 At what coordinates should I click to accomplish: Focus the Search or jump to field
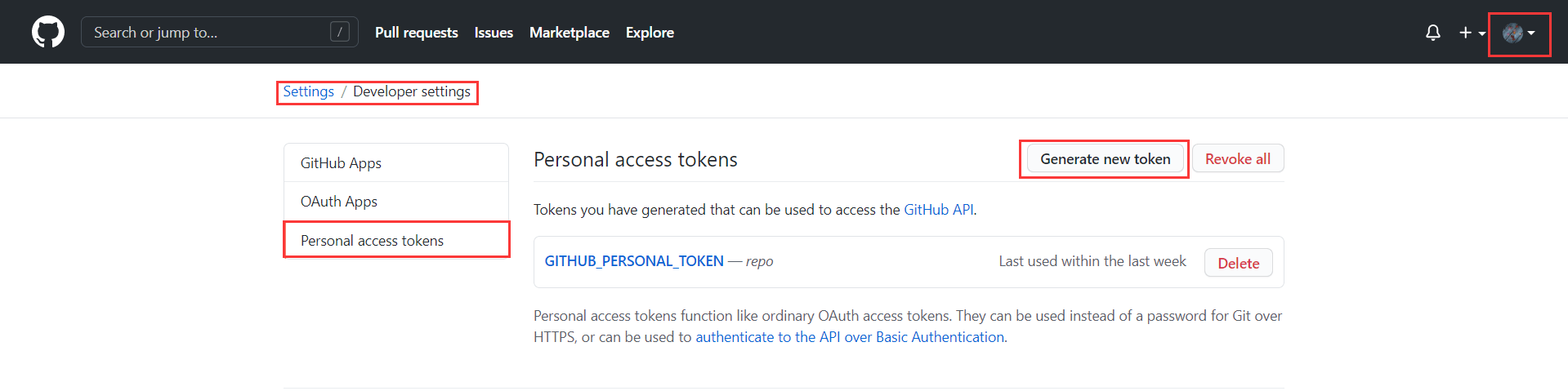tap(204, 33)
